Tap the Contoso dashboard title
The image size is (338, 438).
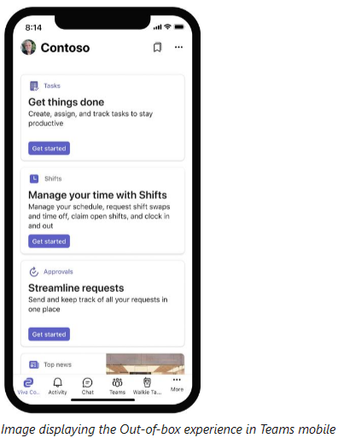click(x=65, y=48)
